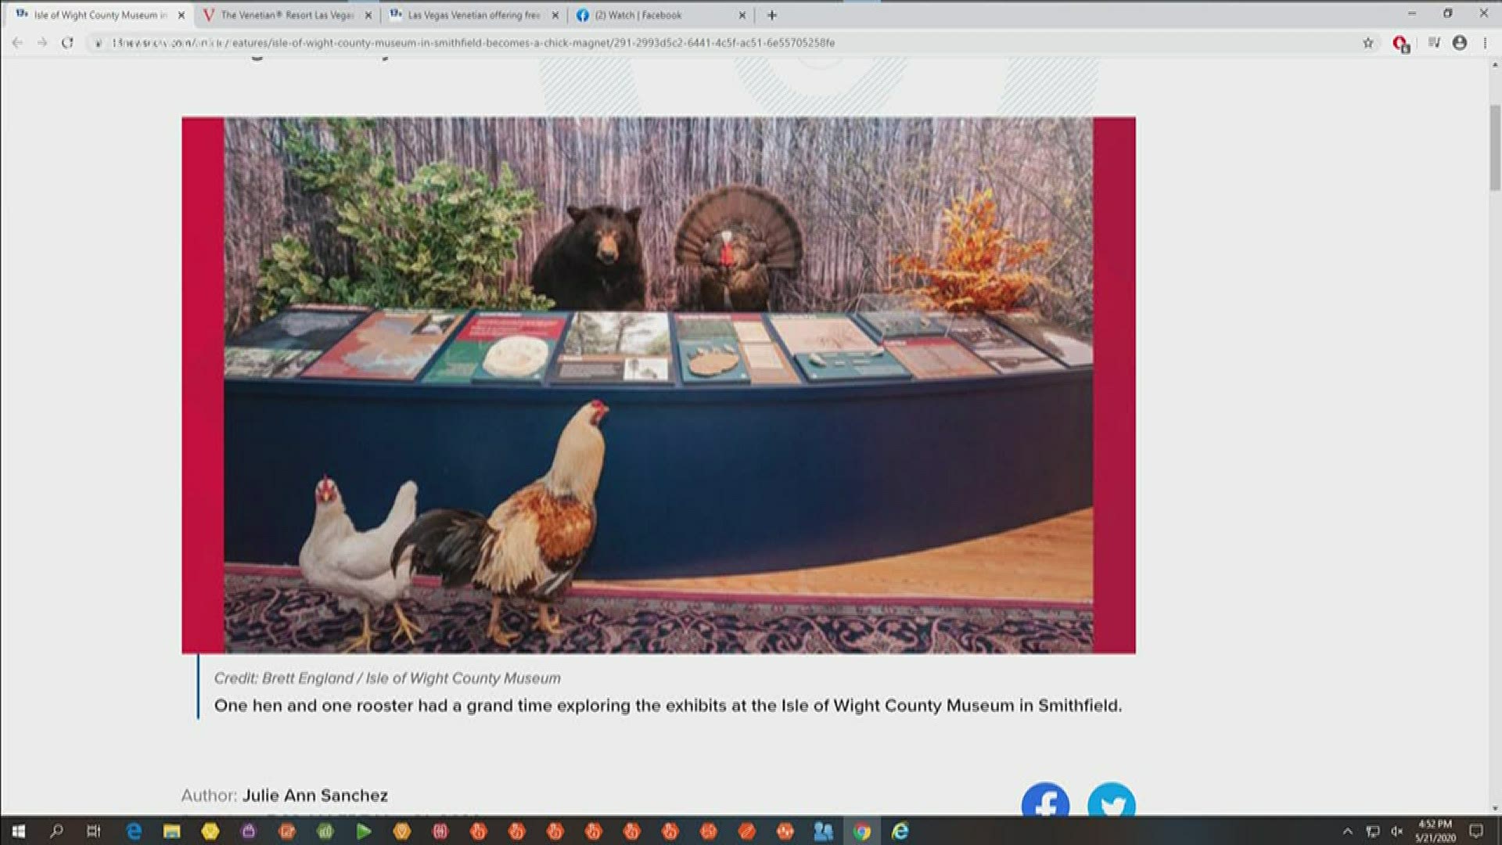Open the blue people icon taskbar app
The width and height of the screenshot is (1502, 845).
(824, 831)
